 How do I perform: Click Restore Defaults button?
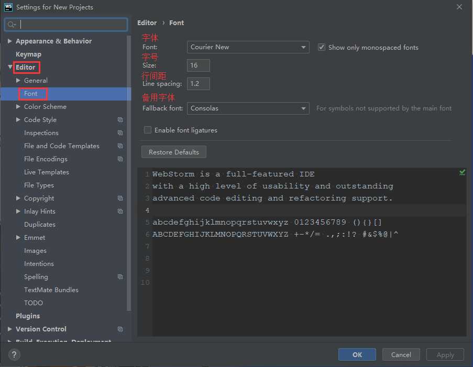point(174,152)
